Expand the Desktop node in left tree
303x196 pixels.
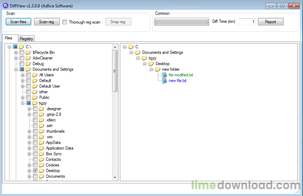point(30,171)
